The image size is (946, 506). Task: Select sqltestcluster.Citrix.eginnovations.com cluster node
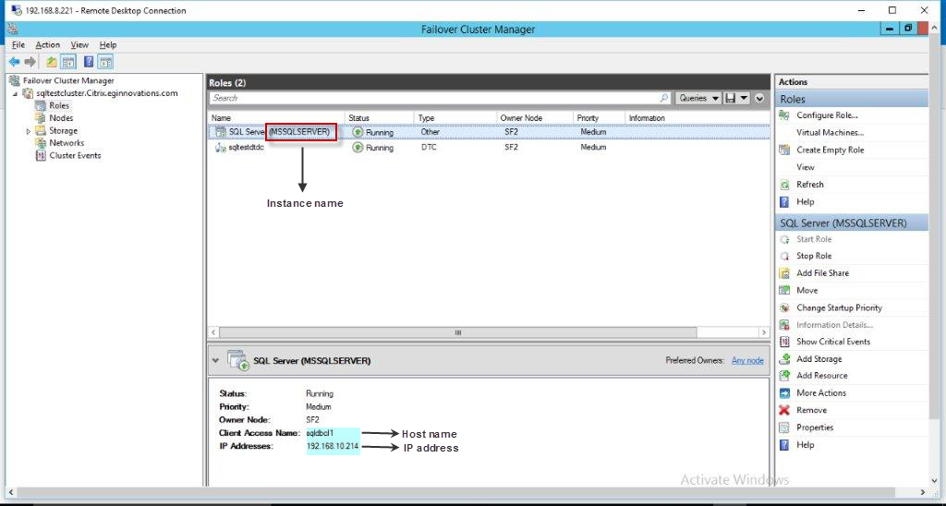(x=107, y=93)
